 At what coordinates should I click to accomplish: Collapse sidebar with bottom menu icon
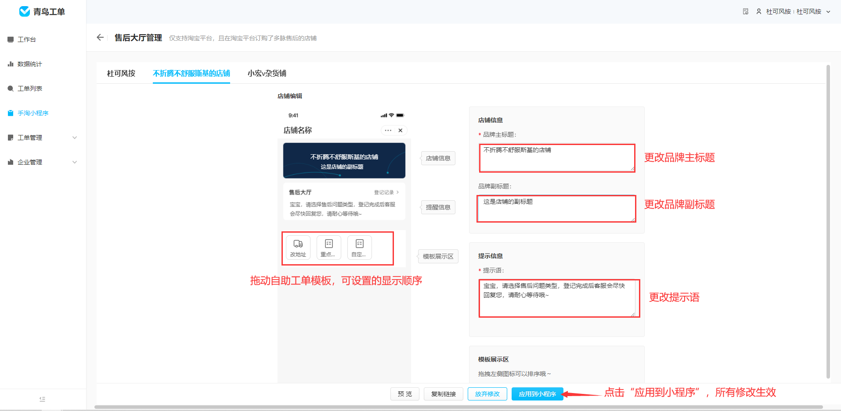pyautogui.click(x=43, y=399)
